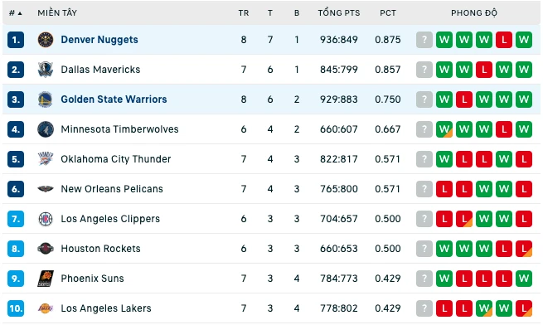Sort standings by the # rank column

[x=15, y=13]
